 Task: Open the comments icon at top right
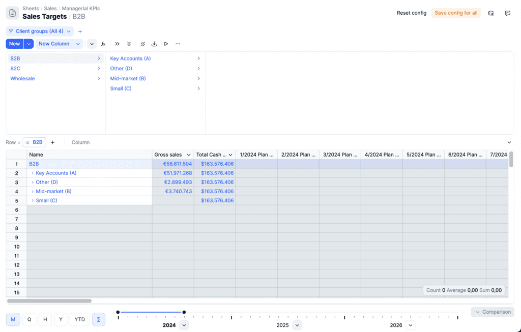tap(507, 13)
